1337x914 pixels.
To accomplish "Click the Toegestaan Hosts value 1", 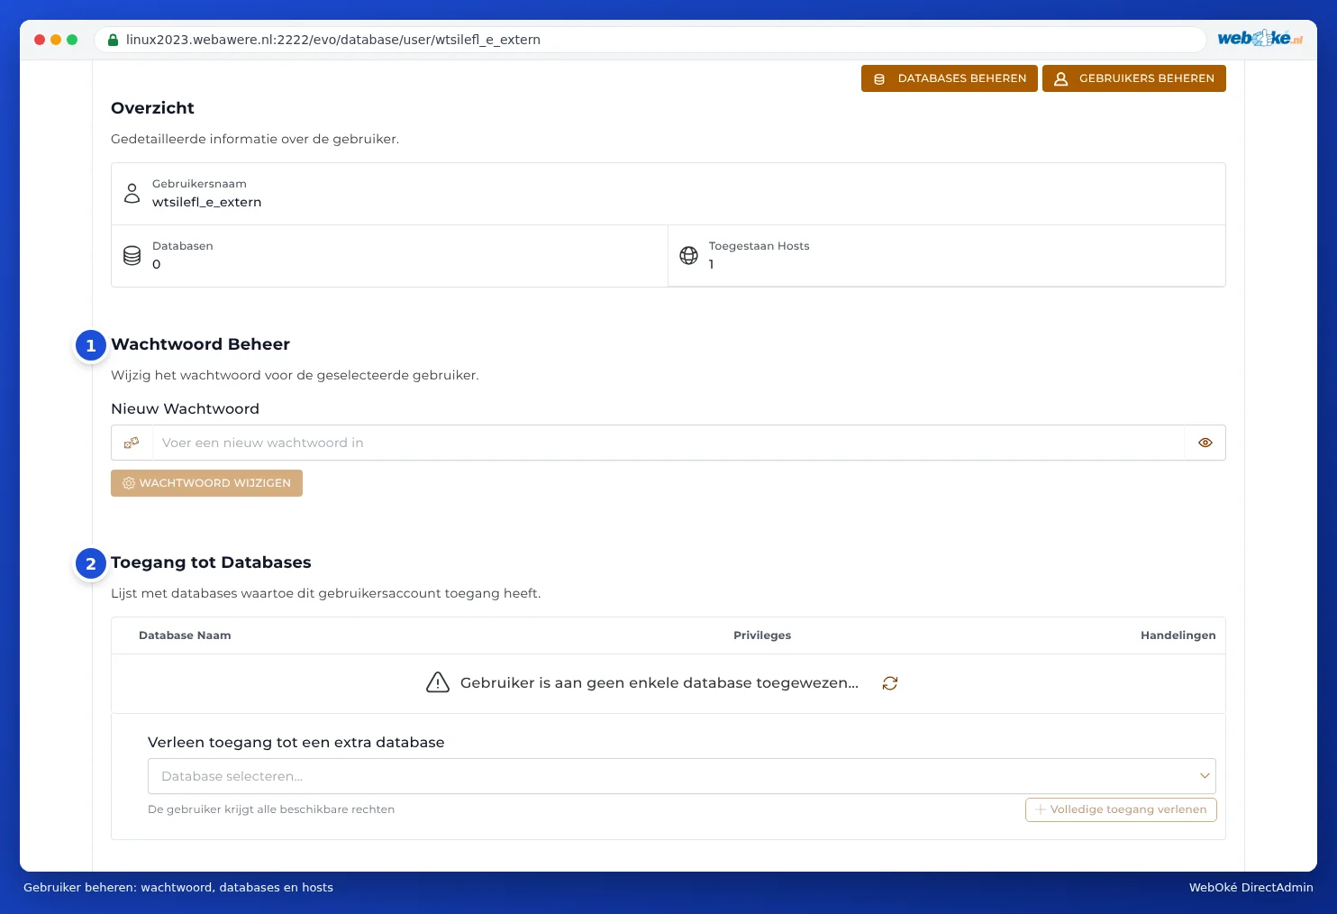I will 712,264.
